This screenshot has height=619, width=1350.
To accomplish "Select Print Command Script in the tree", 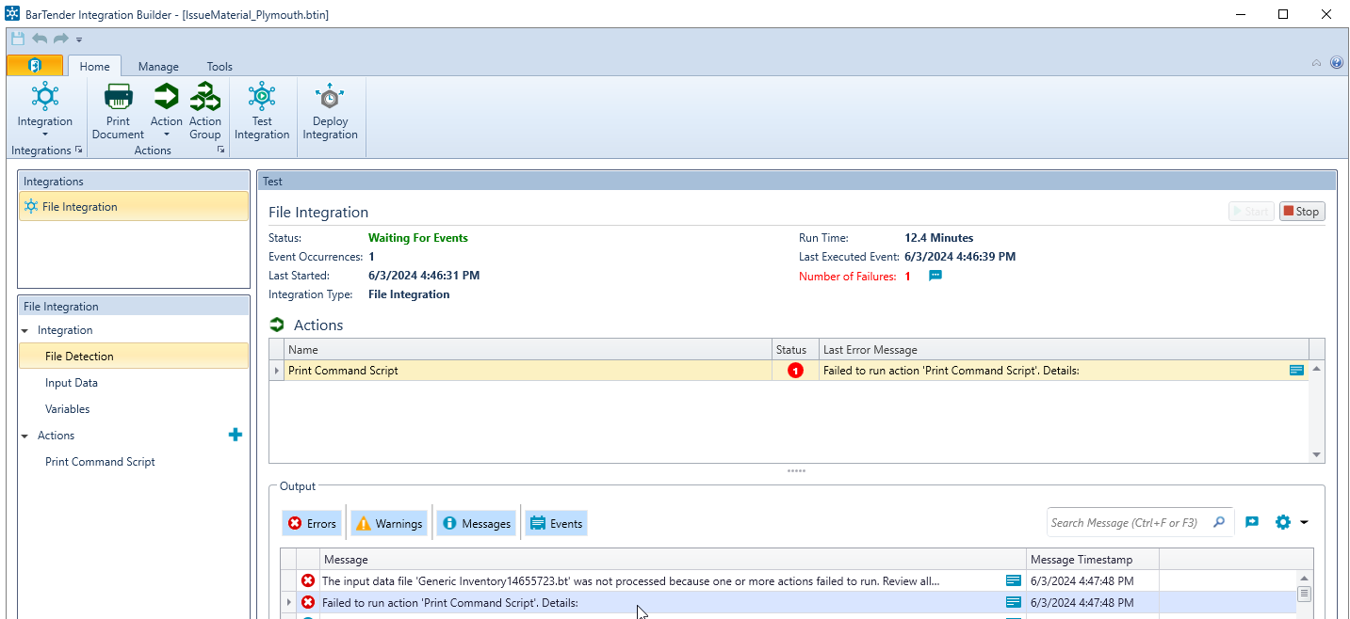I will click(x=100, y=462).
